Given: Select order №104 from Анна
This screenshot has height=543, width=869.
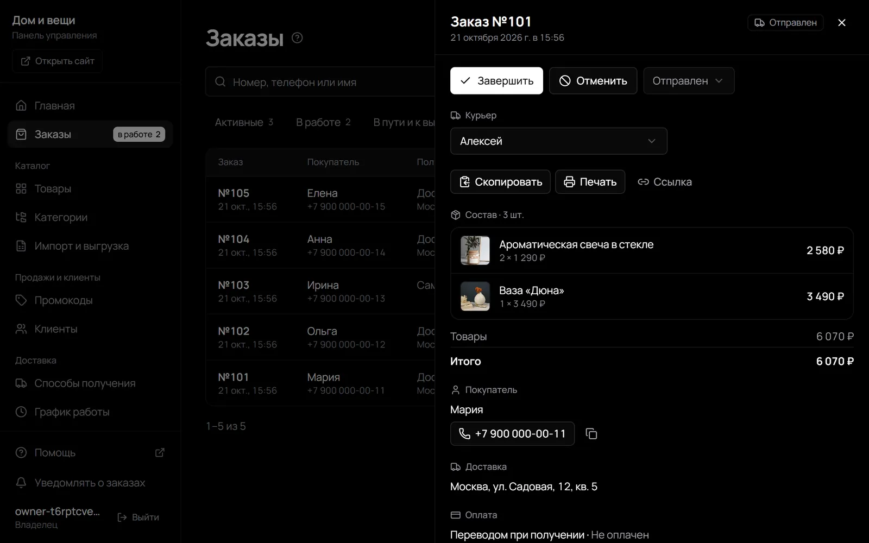Looking at the screenshot, I should point(320,245).
